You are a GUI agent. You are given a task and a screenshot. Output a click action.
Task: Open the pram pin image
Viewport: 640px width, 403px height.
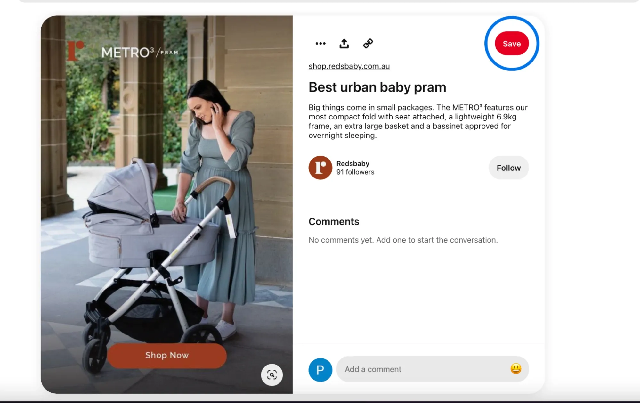point(167,204)
